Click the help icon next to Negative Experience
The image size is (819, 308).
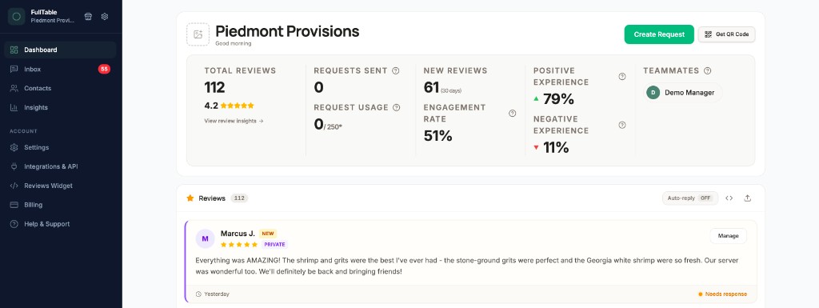[622, 125]
